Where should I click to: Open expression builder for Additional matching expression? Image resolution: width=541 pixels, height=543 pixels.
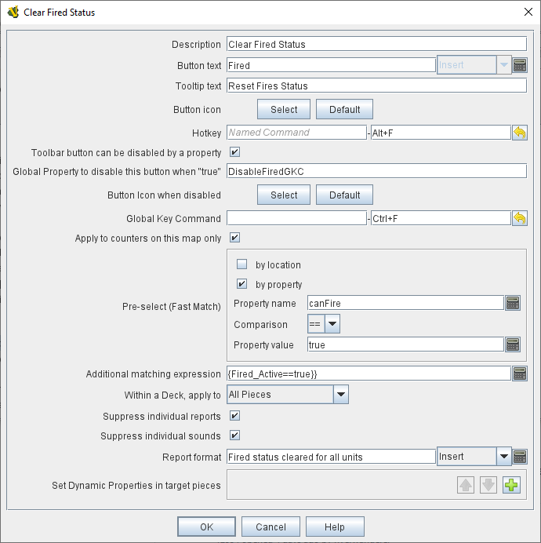point(519,374)
